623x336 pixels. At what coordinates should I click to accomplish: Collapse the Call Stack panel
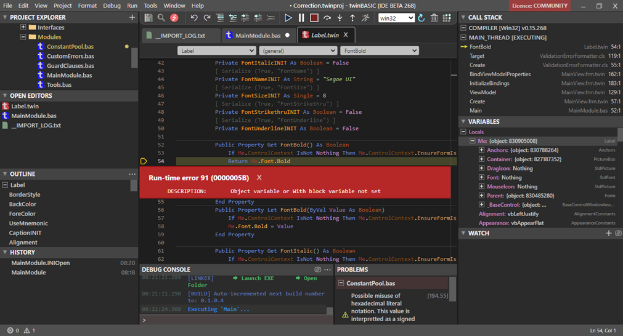pyautogui.click(x=463, y=17)
